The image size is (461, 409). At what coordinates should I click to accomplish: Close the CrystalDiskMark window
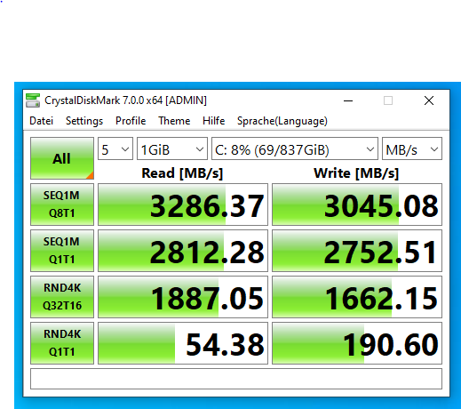click(x=429, y=100)
